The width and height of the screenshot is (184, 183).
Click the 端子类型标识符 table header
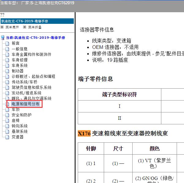[119, 94]
